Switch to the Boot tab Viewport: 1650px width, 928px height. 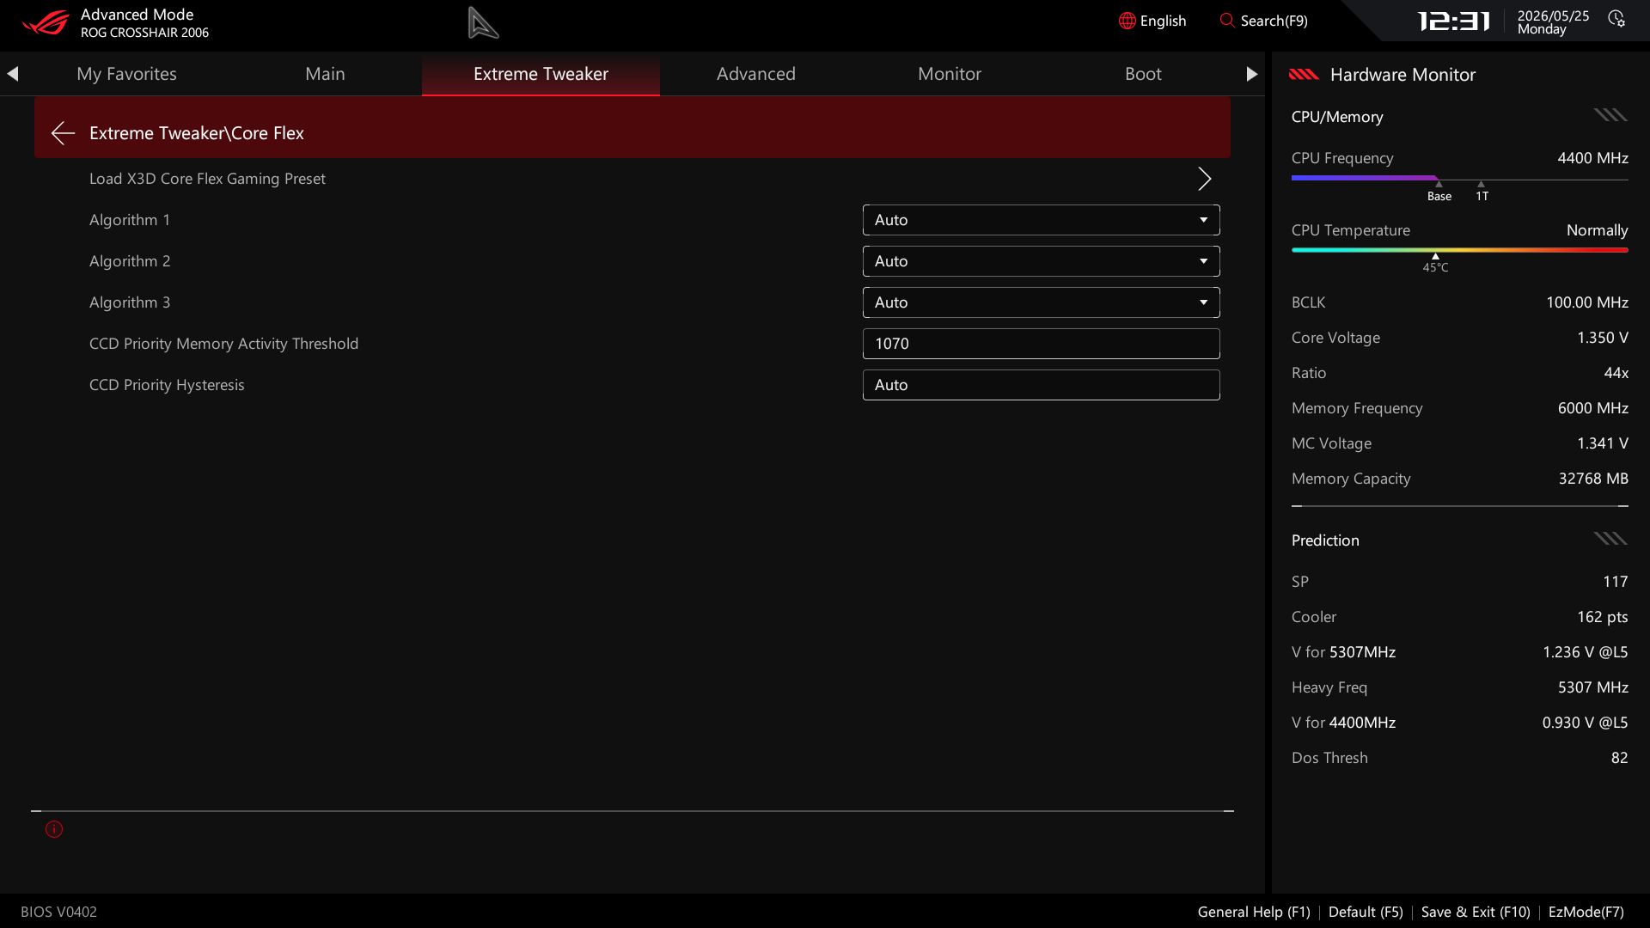(x=1143, y=74)
